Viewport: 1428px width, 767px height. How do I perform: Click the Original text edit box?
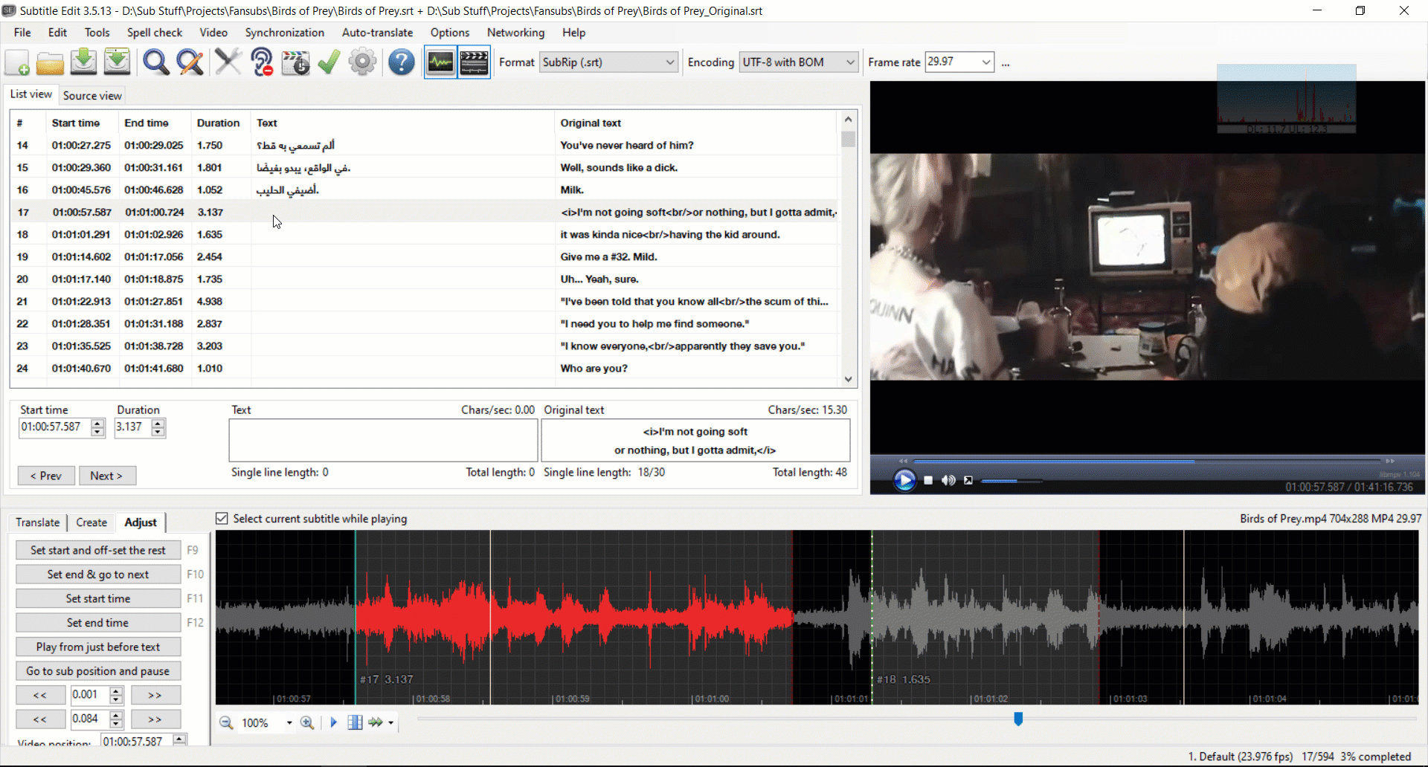point(695,440)
